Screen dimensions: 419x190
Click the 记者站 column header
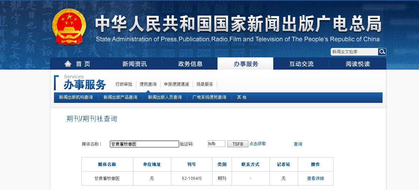coord(283,164)
